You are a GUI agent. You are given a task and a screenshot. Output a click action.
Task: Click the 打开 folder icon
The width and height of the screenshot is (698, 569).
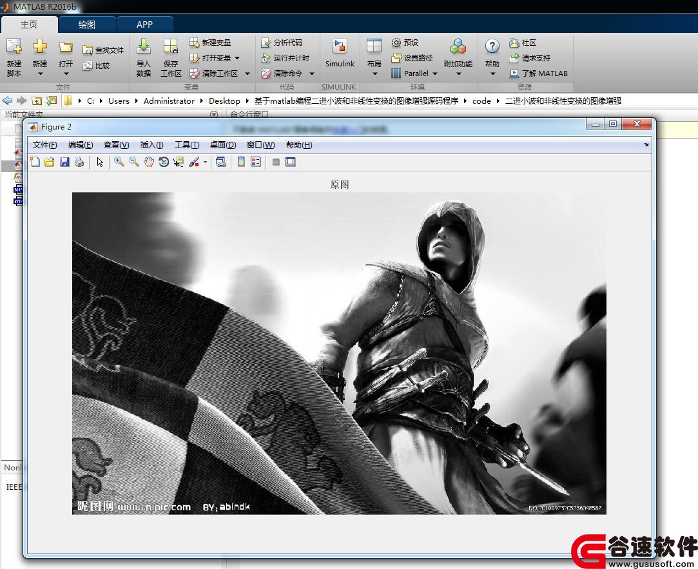coord(66,47)
